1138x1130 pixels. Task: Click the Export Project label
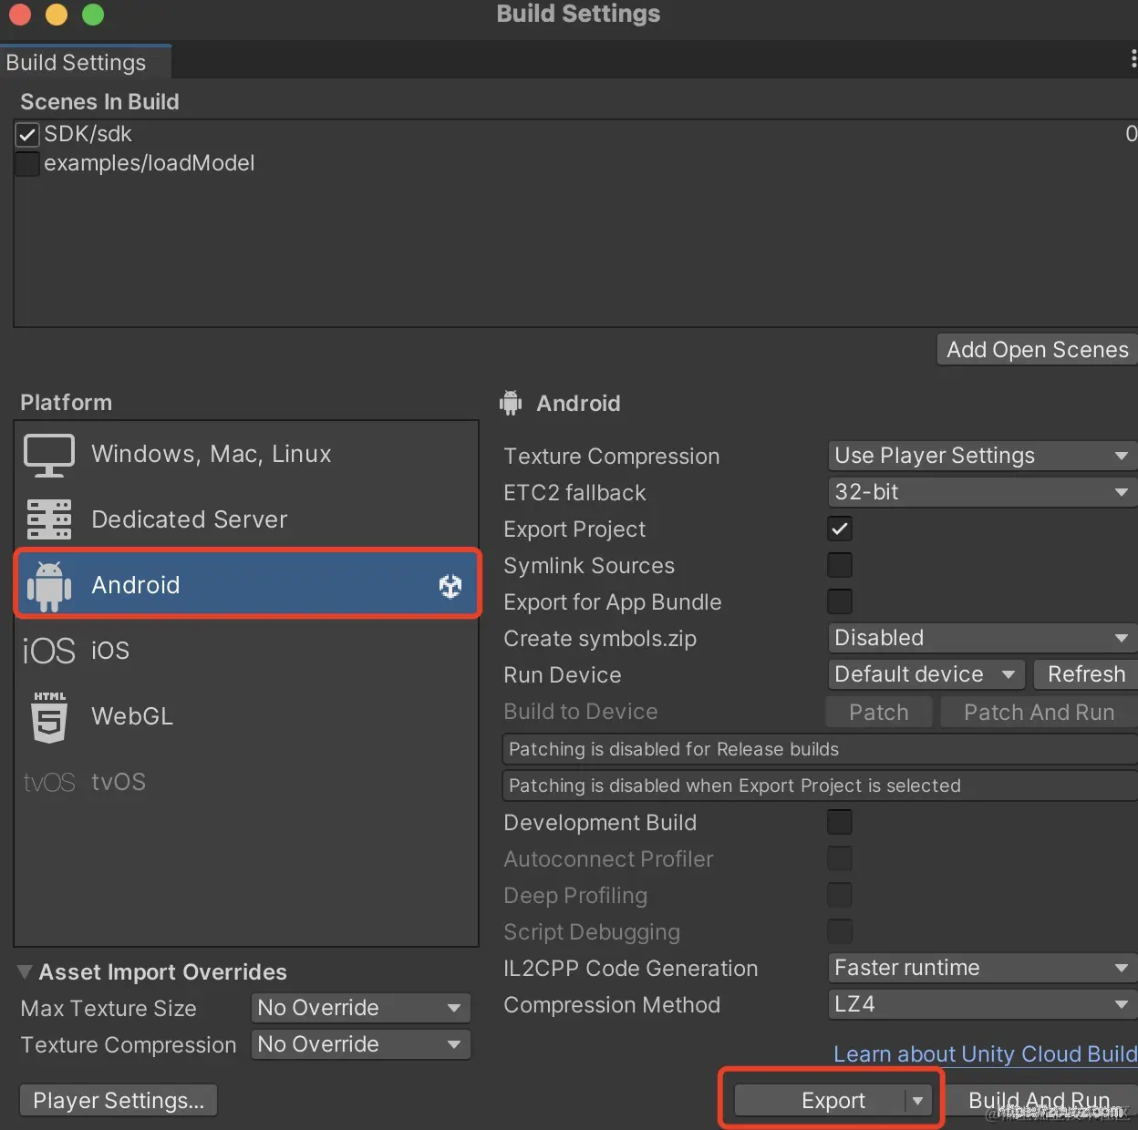point(574,529)
